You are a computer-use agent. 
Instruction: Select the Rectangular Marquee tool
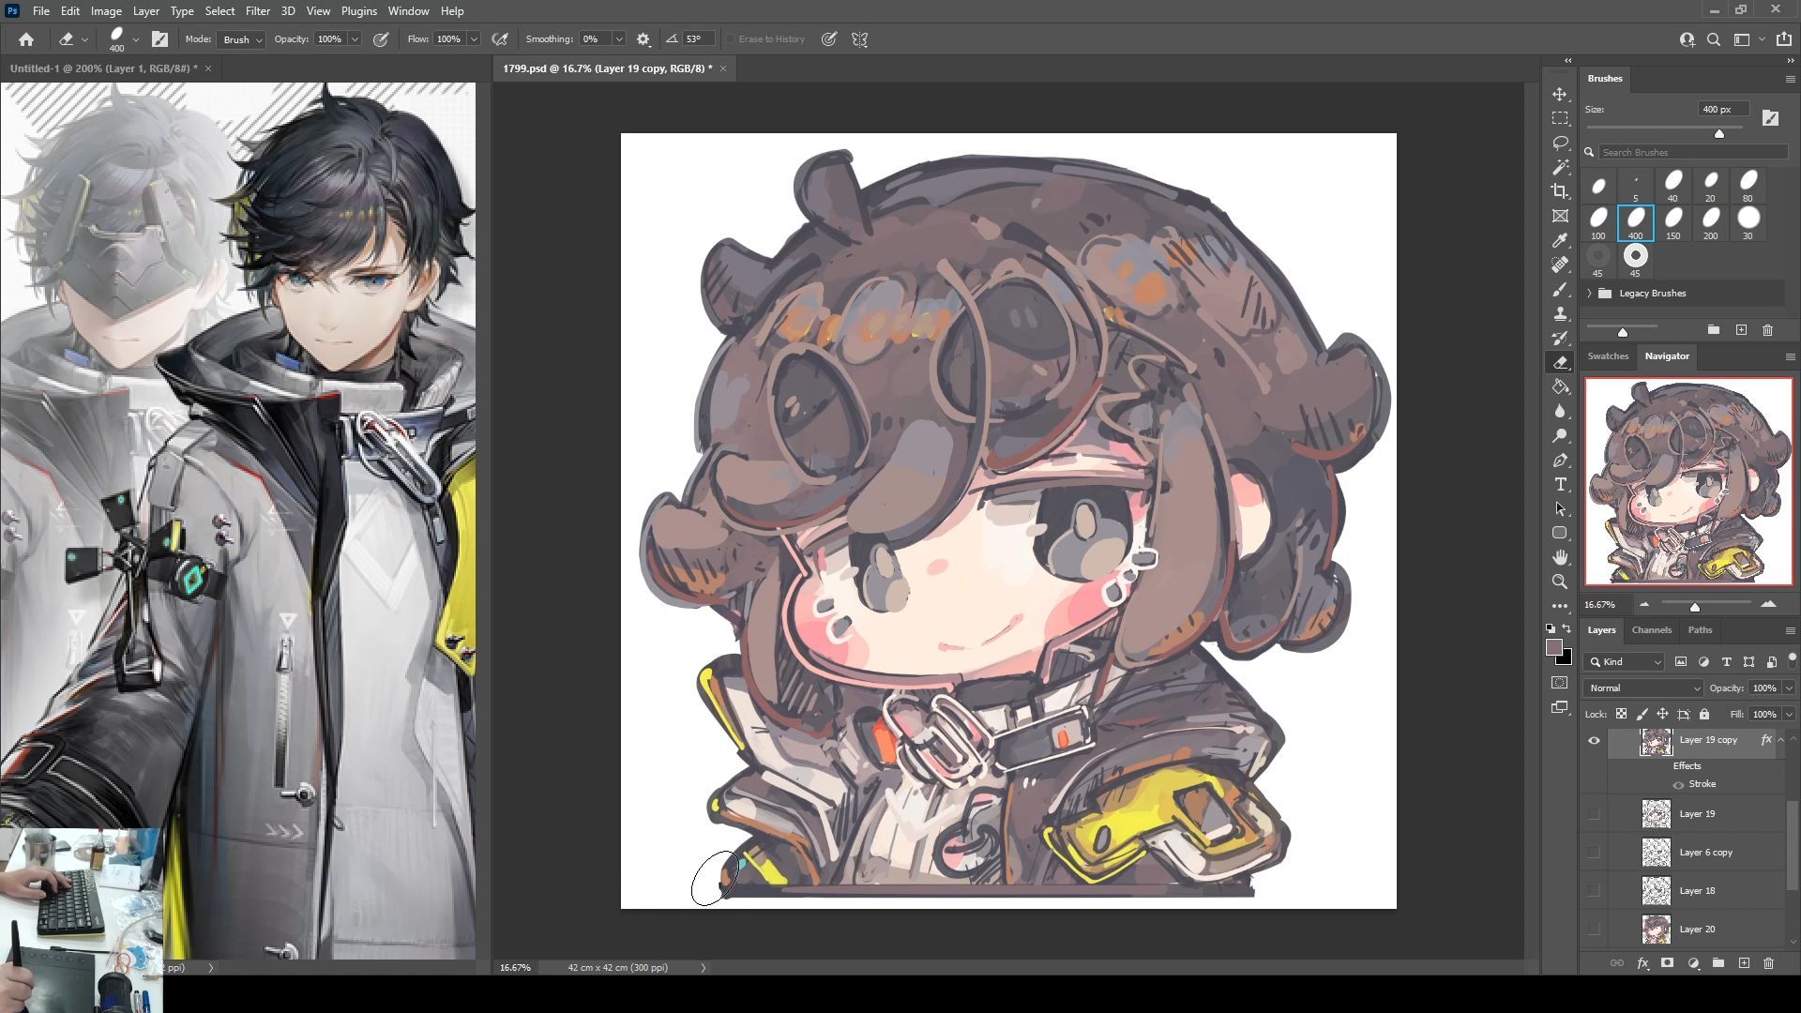(1560, 118)
